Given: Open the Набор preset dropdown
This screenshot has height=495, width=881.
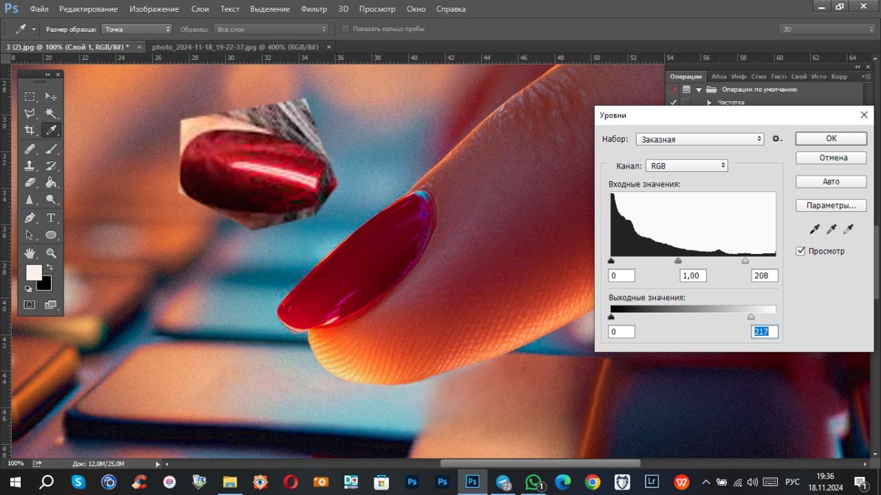Looking at the screenshot, I should click(x=699, y=139).
